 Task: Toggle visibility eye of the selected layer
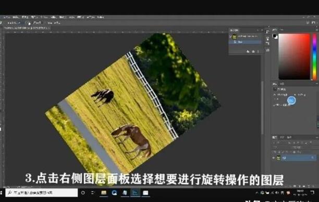(274, 158)
